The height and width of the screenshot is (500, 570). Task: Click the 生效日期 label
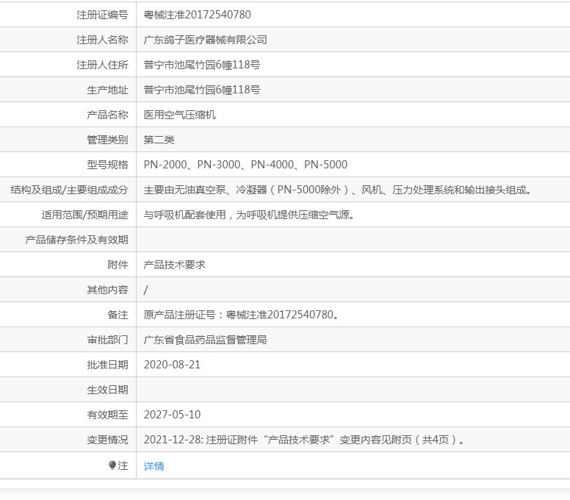107,390
